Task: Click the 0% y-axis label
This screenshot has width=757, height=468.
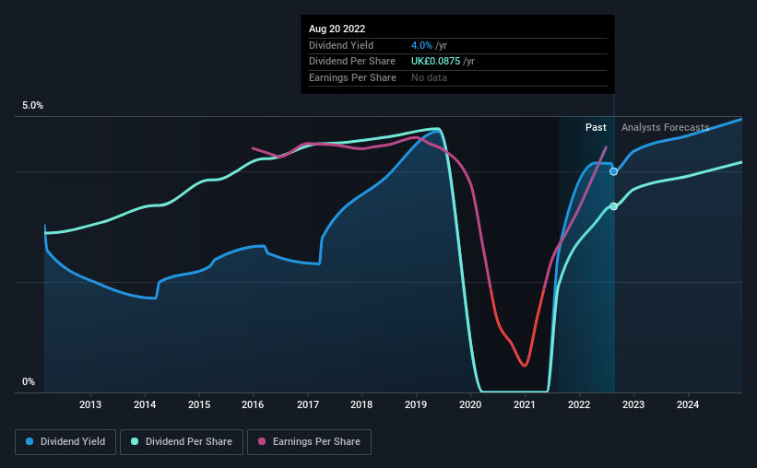Action: [29, 381]
